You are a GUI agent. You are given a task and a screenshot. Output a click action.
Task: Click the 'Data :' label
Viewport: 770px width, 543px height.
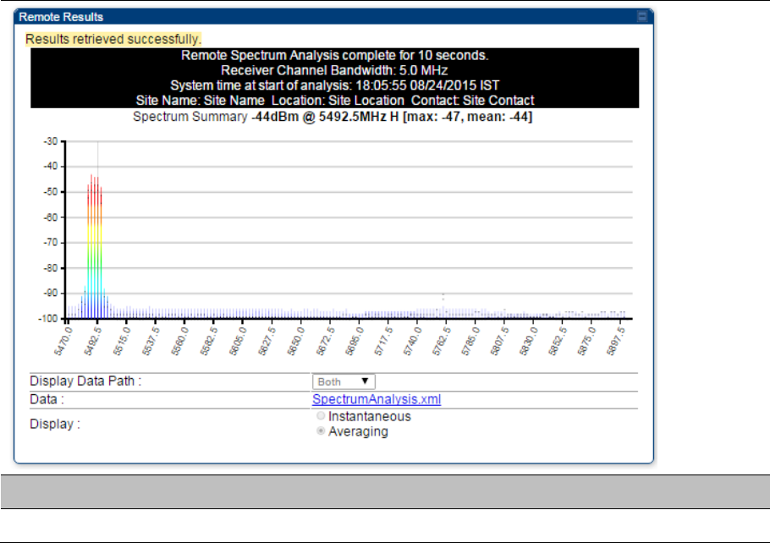(x=47, y=399)
